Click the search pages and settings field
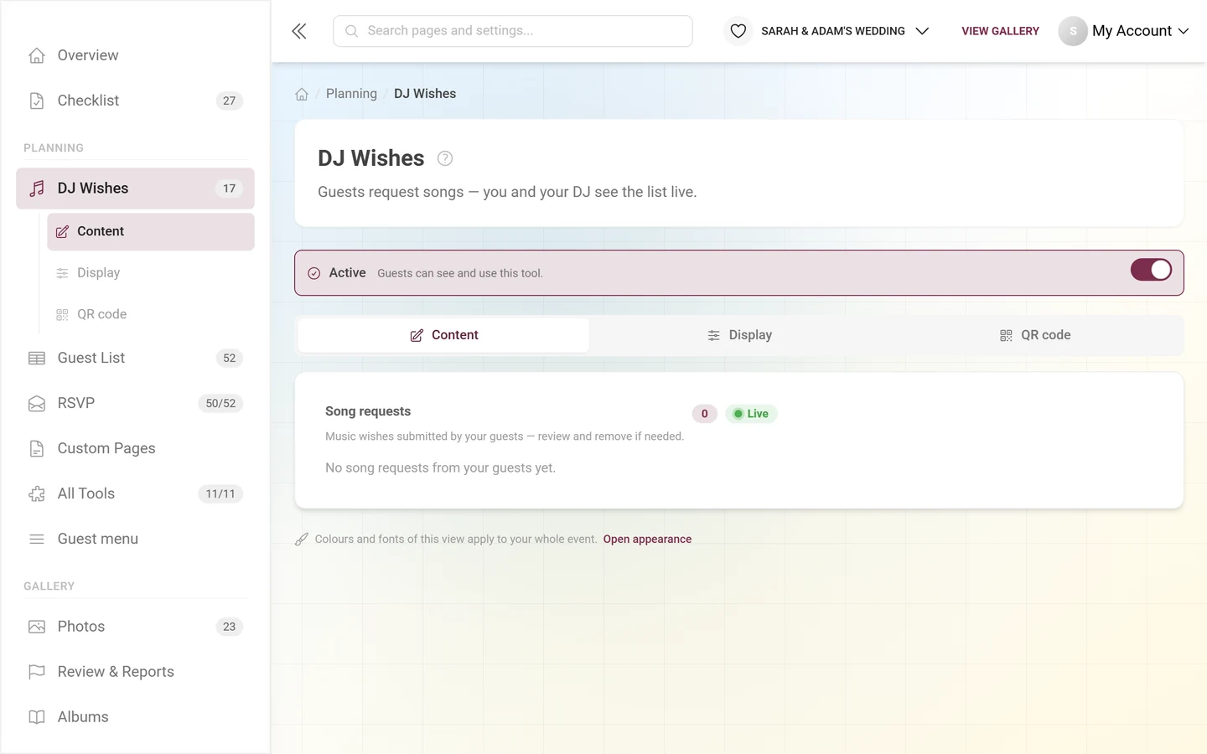This screenshot has width=1207, height=754. (x=513, y=31)
